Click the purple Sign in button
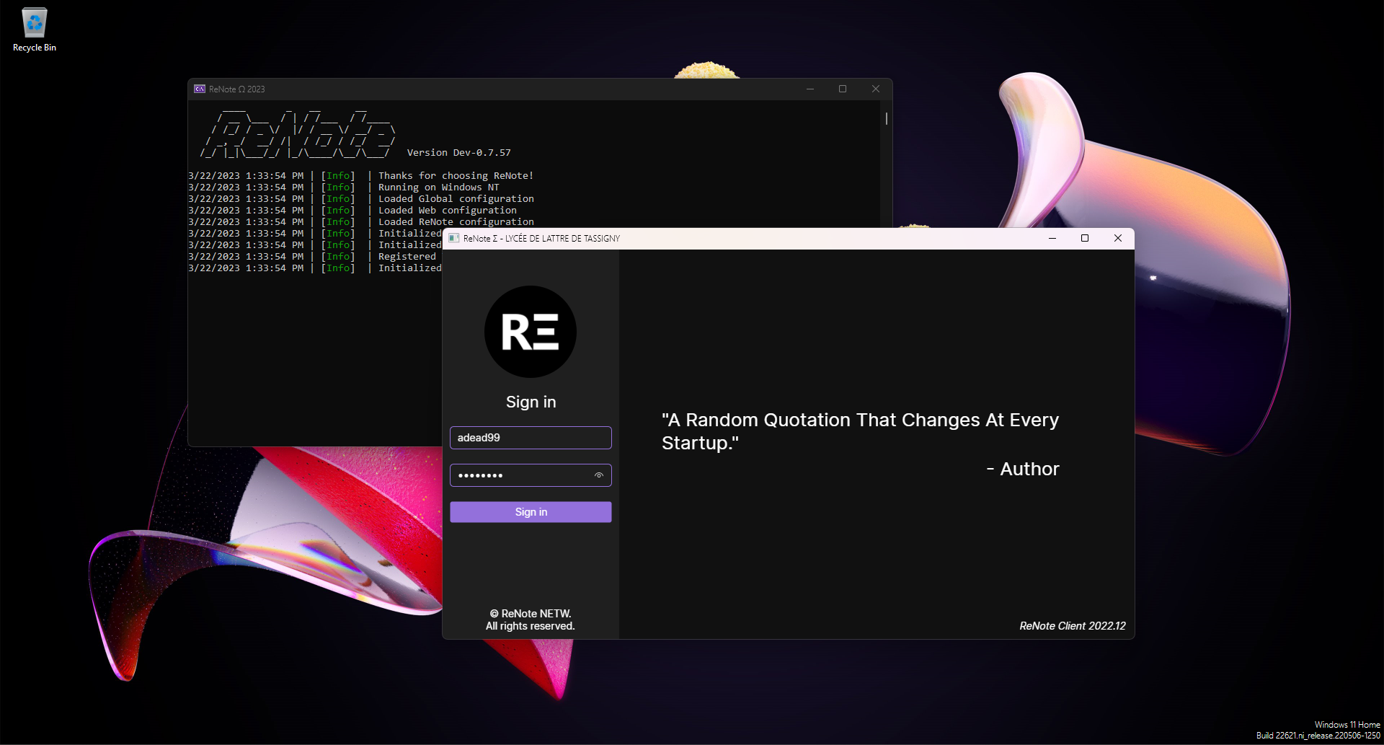 point(531,512)
